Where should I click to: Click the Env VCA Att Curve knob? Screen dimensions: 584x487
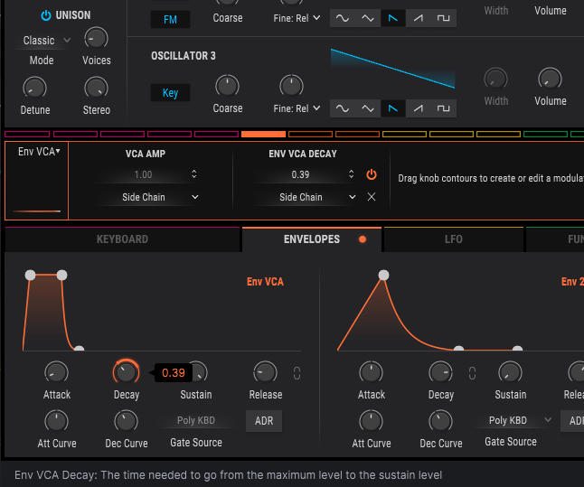tap(56, 421)
